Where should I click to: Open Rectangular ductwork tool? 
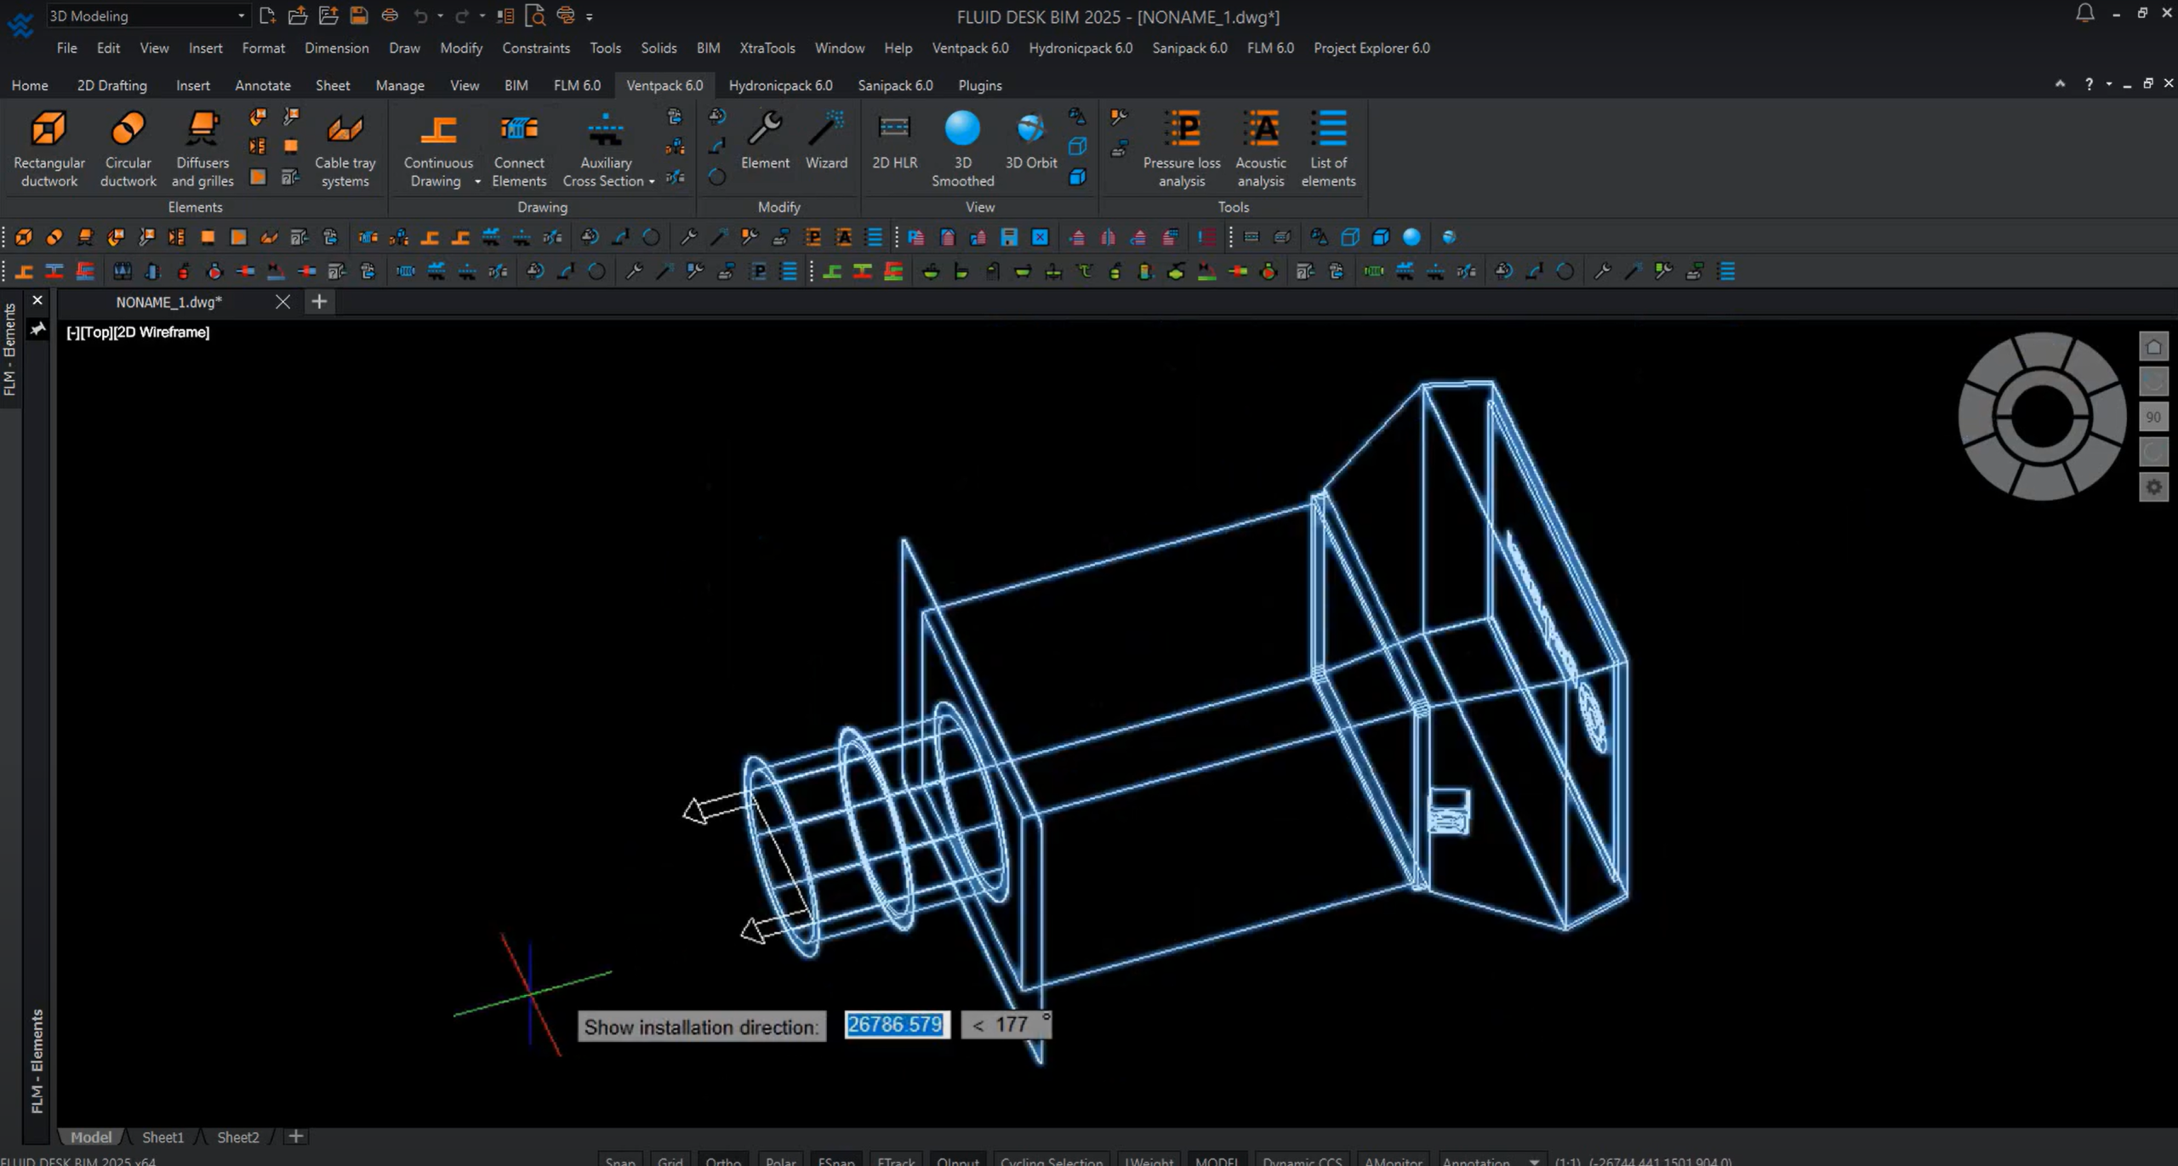(48, 146)
